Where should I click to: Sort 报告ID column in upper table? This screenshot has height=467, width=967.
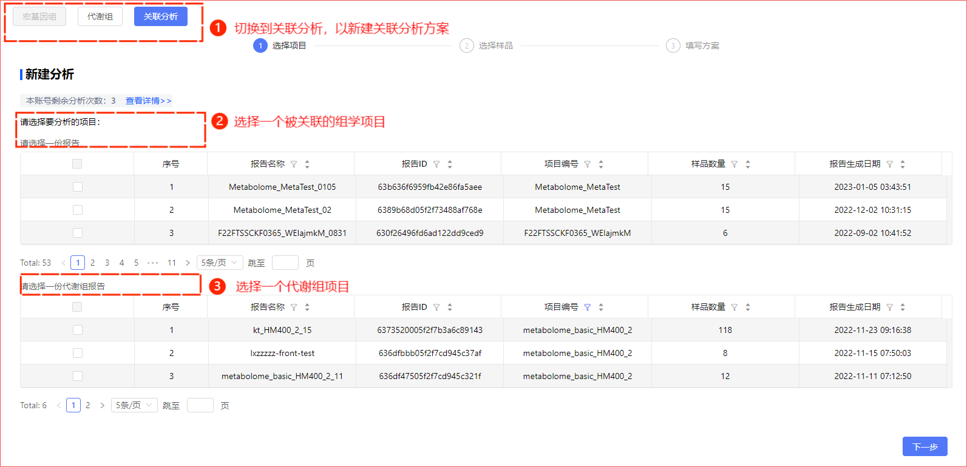tap(450, 164)
